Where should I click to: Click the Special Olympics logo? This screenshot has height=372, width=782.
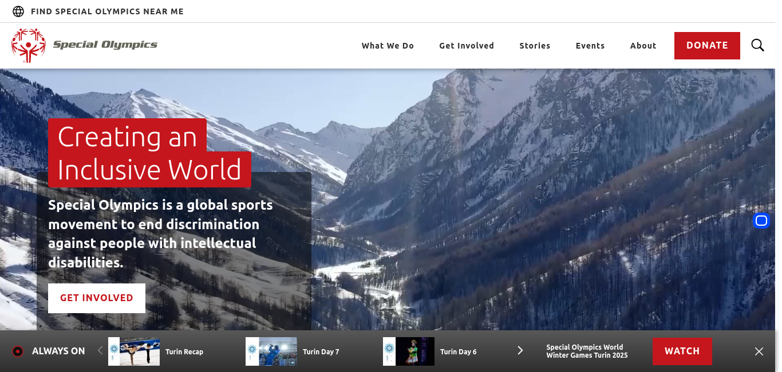click(x=84, y=45)
